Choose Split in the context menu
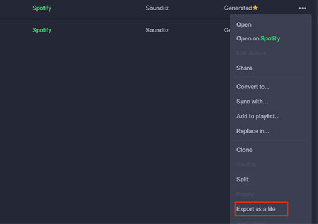This screenshot has width=318, height=224. pos(242,180)
